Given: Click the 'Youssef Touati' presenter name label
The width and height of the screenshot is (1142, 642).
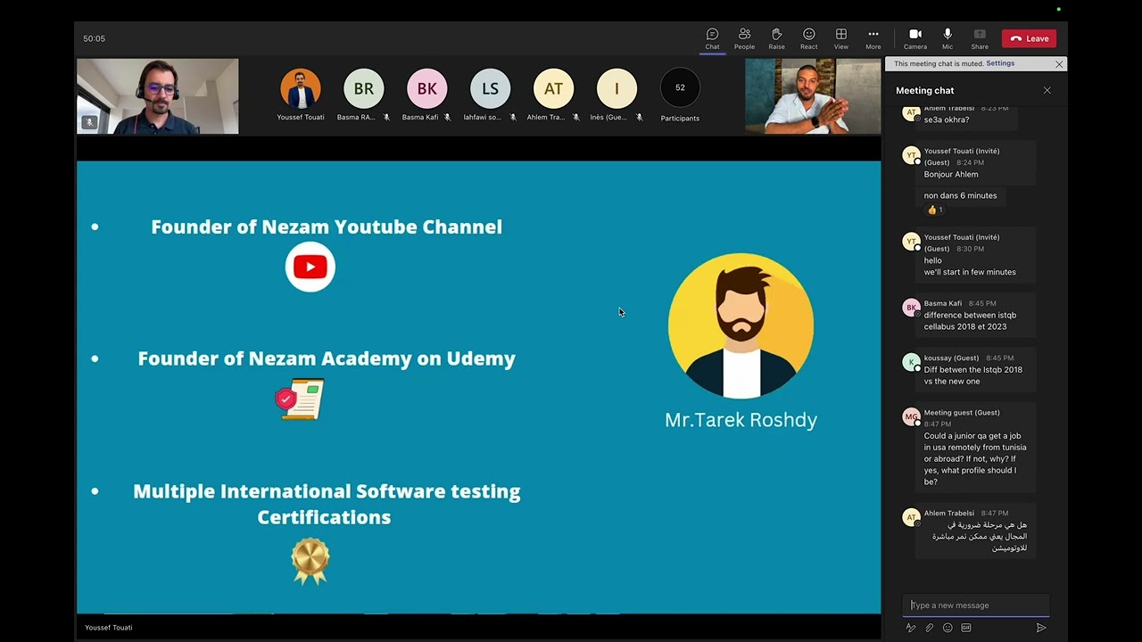Looking at the screenshot, I should click(x=109, y=628).
